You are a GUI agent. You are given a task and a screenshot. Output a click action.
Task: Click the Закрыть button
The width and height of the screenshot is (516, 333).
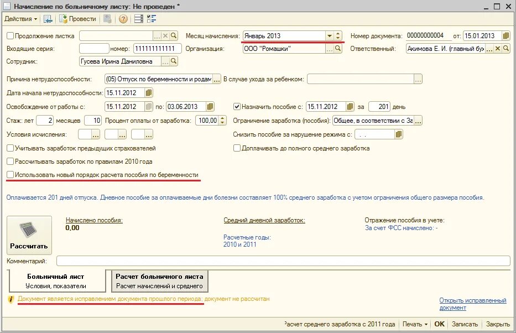point(498,324)
